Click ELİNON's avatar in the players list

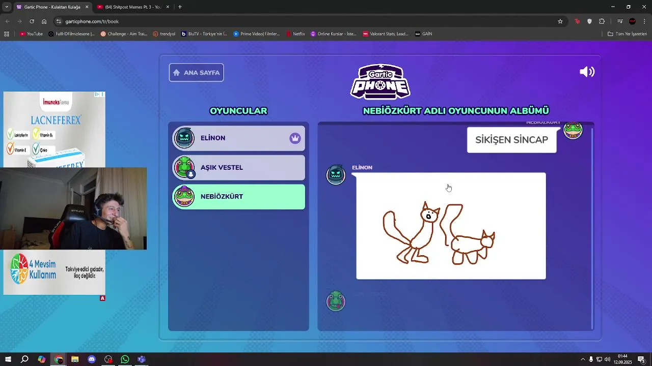click(x=184, y=138)
